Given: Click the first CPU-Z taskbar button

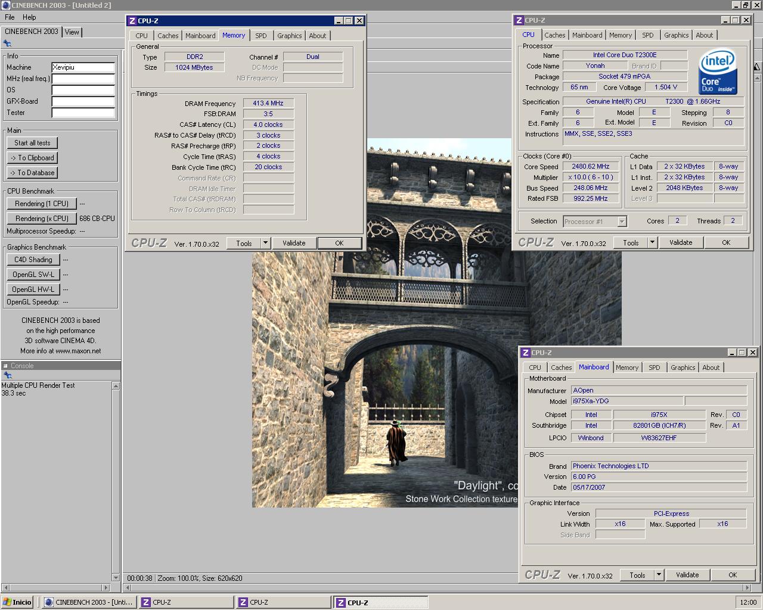Looking at the screenshot, I should coord(187,602).
